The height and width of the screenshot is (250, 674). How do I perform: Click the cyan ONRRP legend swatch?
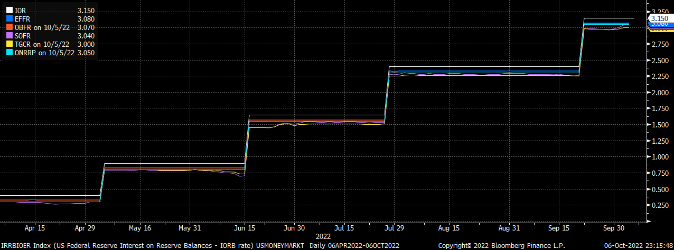coord(9,53)
